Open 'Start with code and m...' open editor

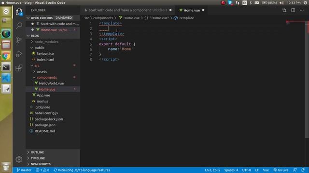tap(53, 24)
